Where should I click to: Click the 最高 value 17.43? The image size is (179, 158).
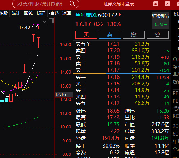(113, 118)
